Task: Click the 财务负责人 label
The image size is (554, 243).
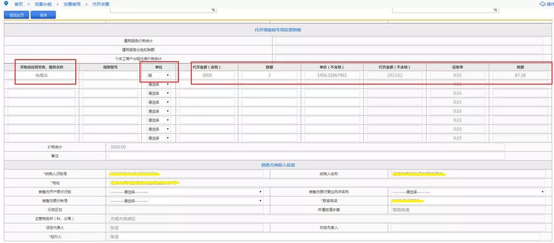Action: (x=329, y=228)
